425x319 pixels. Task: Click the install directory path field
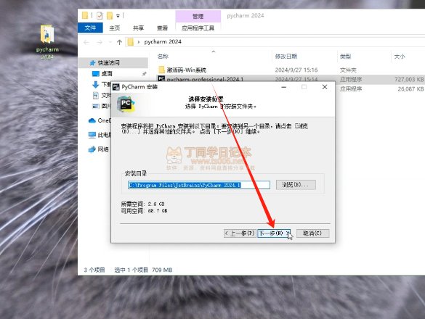[x=199, y=185]
